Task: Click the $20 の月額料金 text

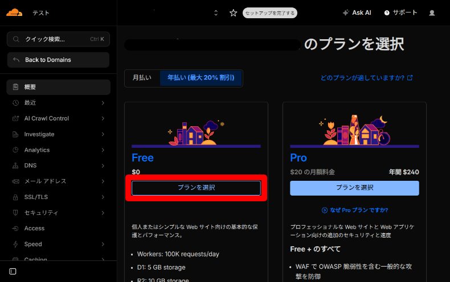Action: [312, 172]
